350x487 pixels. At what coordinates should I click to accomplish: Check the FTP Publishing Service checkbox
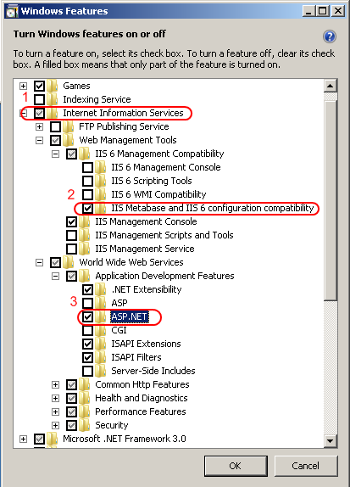click(x=55, y=126)
